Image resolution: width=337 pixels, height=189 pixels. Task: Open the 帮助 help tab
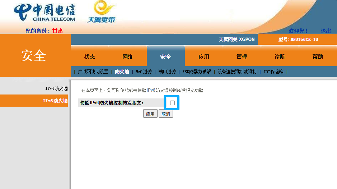[318, 57]
